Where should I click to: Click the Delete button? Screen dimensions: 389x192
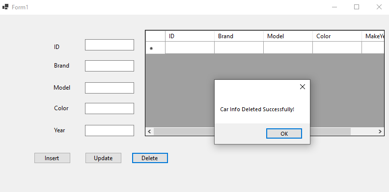click(x=150, y=158)
